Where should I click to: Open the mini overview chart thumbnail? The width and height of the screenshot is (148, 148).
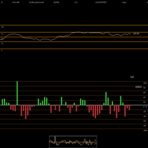point(73,142)
